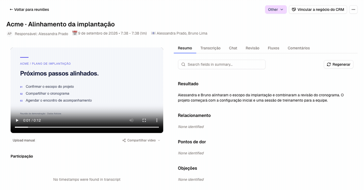Seek using the video progress bar

(x=87, y=127)
